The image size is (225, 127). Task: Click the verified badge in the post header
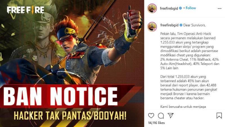pyautogui.click(x=181, y=8)
